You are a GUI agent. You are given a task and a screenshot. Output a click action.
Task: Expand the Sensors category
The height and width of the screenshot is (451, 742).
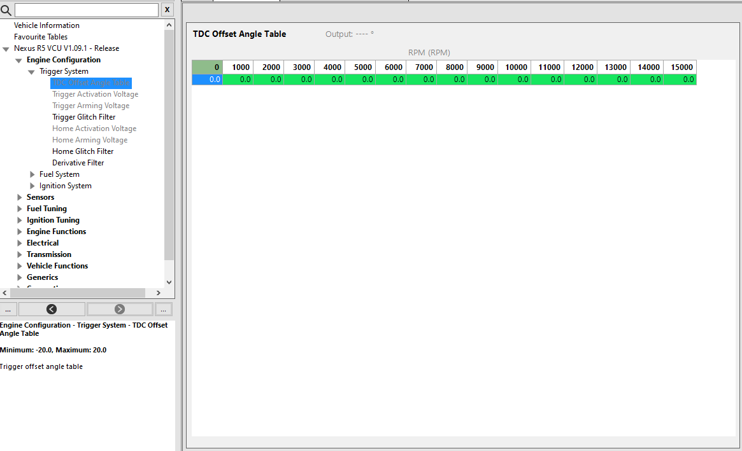click(x=20, y=197)
